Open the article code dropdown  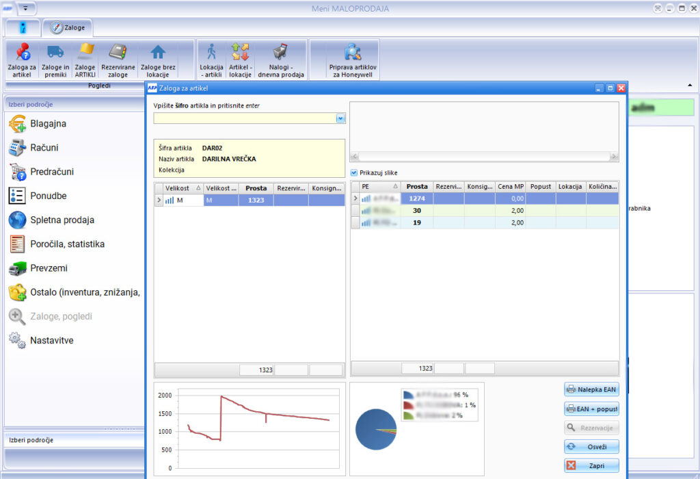[x=340, y=118]
